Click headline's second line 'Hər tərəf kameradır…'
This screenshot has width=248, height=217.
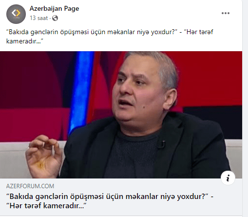pos(46,206)
